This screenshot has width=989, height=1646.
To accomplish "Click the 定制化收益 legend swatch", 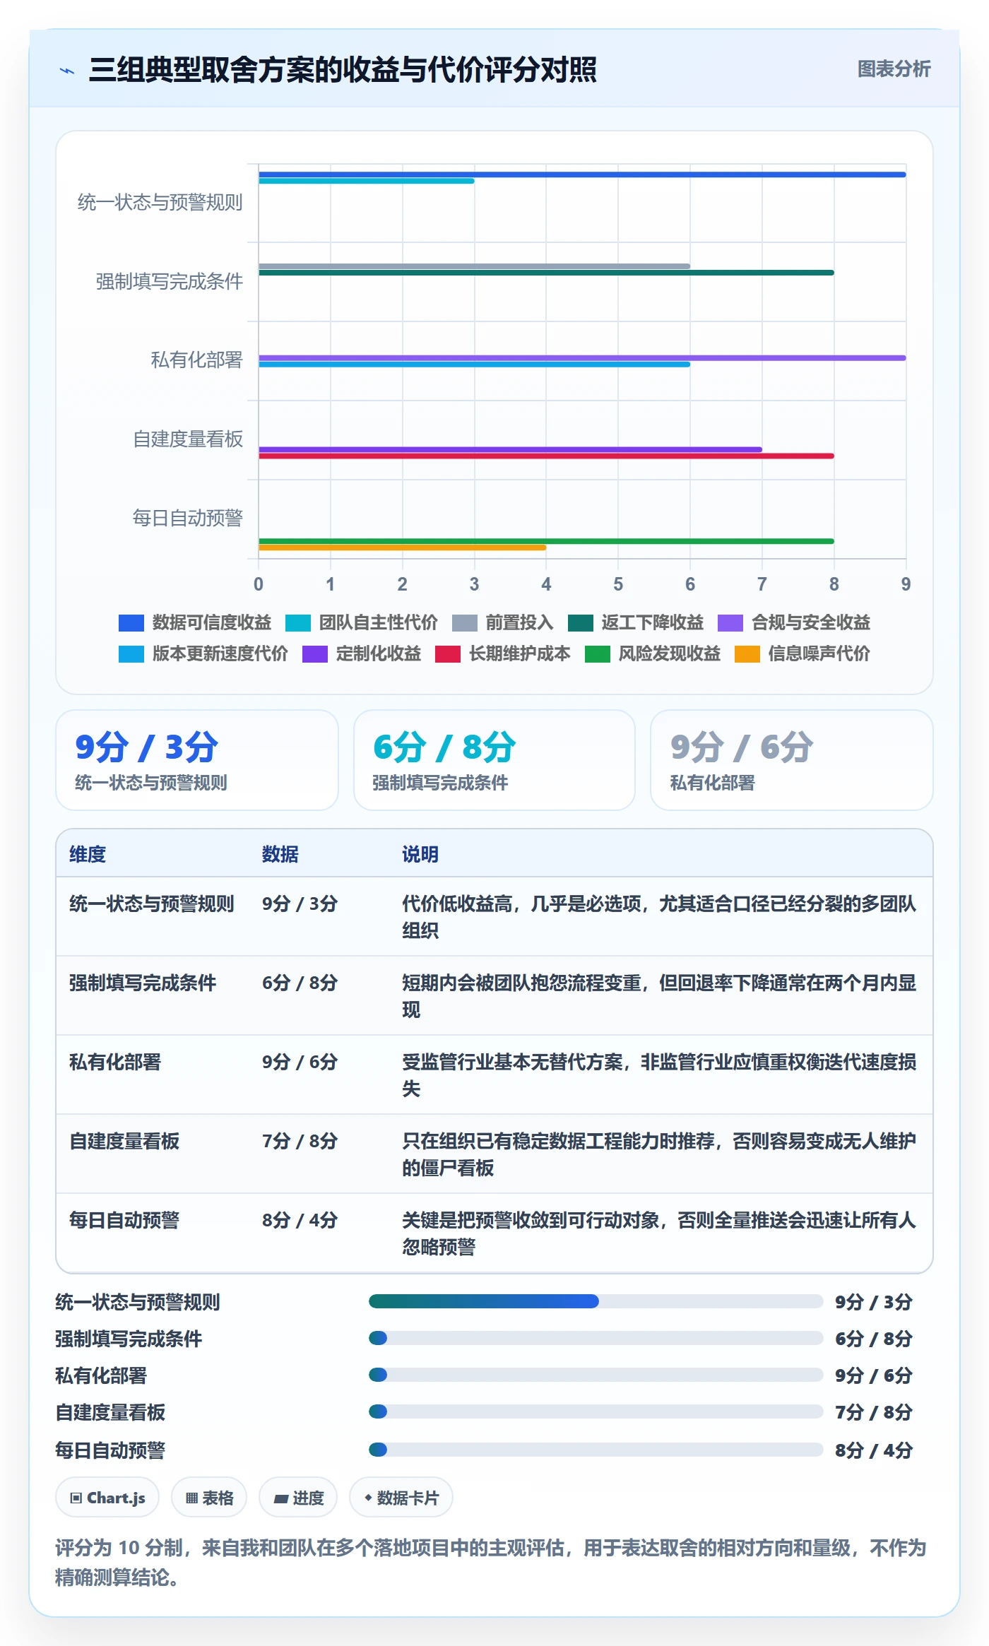I will tap(315, 654).
